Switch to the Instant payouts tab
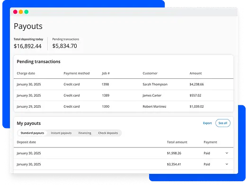The width and height of the screenshot is (248, 185). 61,133
